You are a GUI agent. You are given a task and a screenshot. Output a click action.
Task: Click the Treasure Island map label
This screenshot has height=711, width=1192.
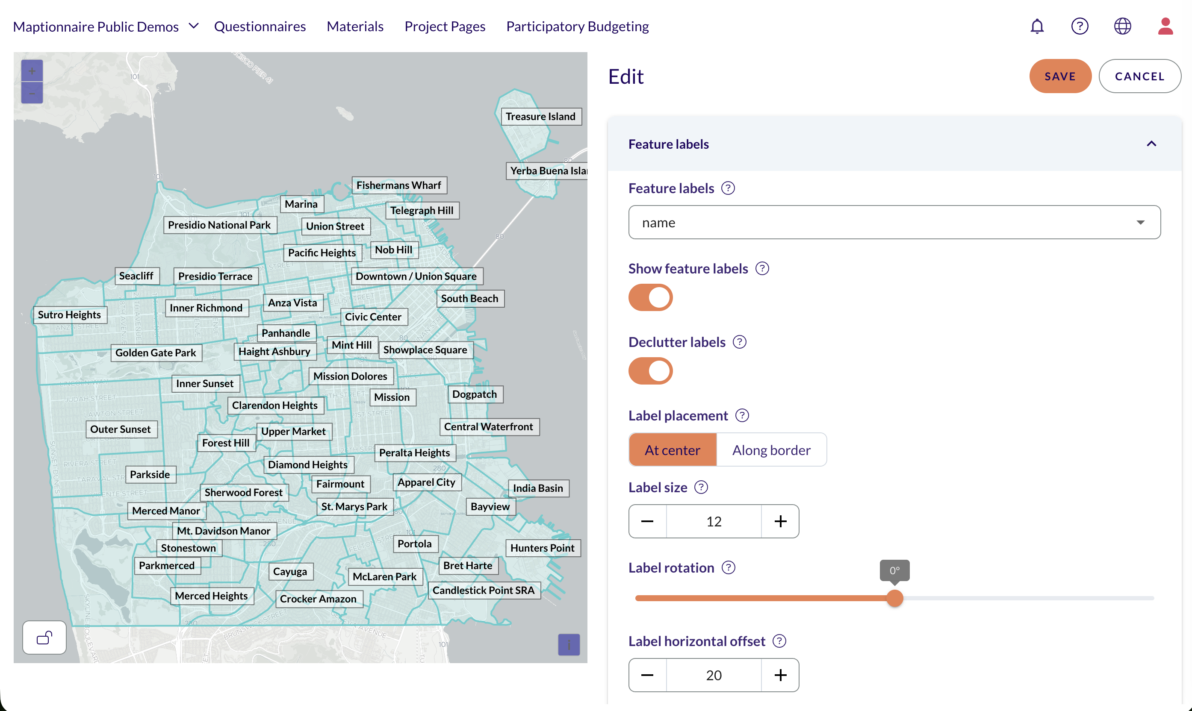point(541,116)
